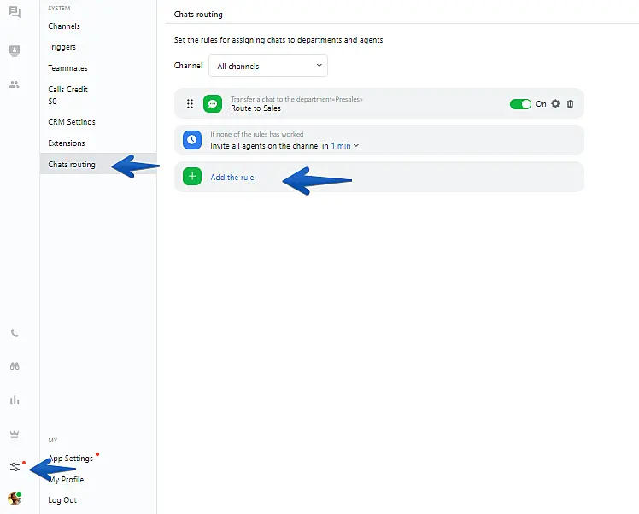Viewport: 639px width, 514px height.
Task: Grab the drag handle on Route to Sales
Action: [190, 103]
